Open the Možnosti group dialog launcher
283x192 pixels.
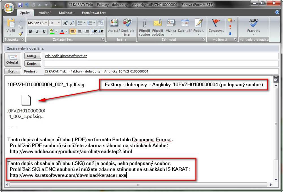coord(235,39)
